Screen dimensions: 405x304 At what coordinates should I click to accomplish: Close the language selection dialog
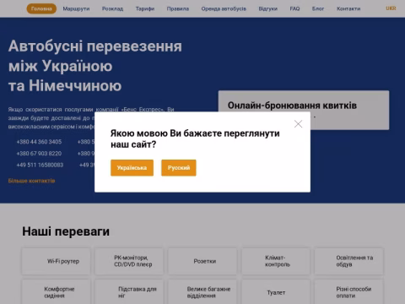pyautogui.click(x=298, y=124)
